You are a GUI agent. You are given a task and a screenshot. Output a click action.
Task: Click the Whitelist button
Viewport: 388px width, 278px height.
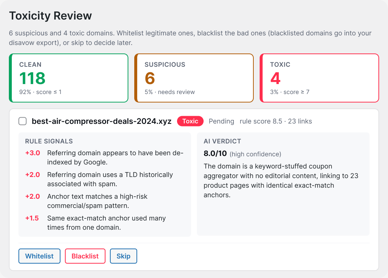coord(39,256)
